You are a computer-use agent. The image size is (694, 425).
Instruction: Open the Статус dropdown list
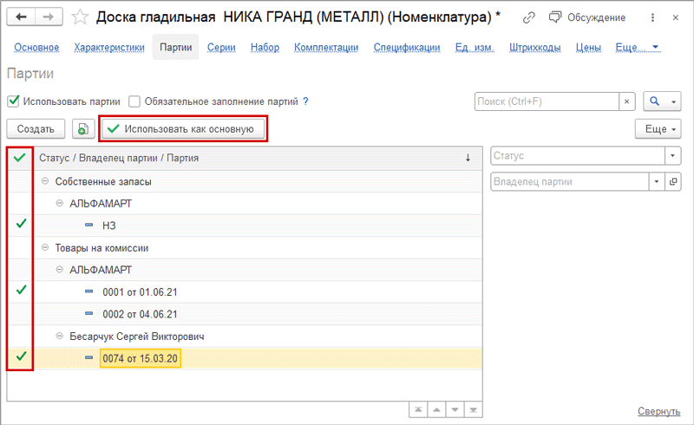click(x=673, y=156)
